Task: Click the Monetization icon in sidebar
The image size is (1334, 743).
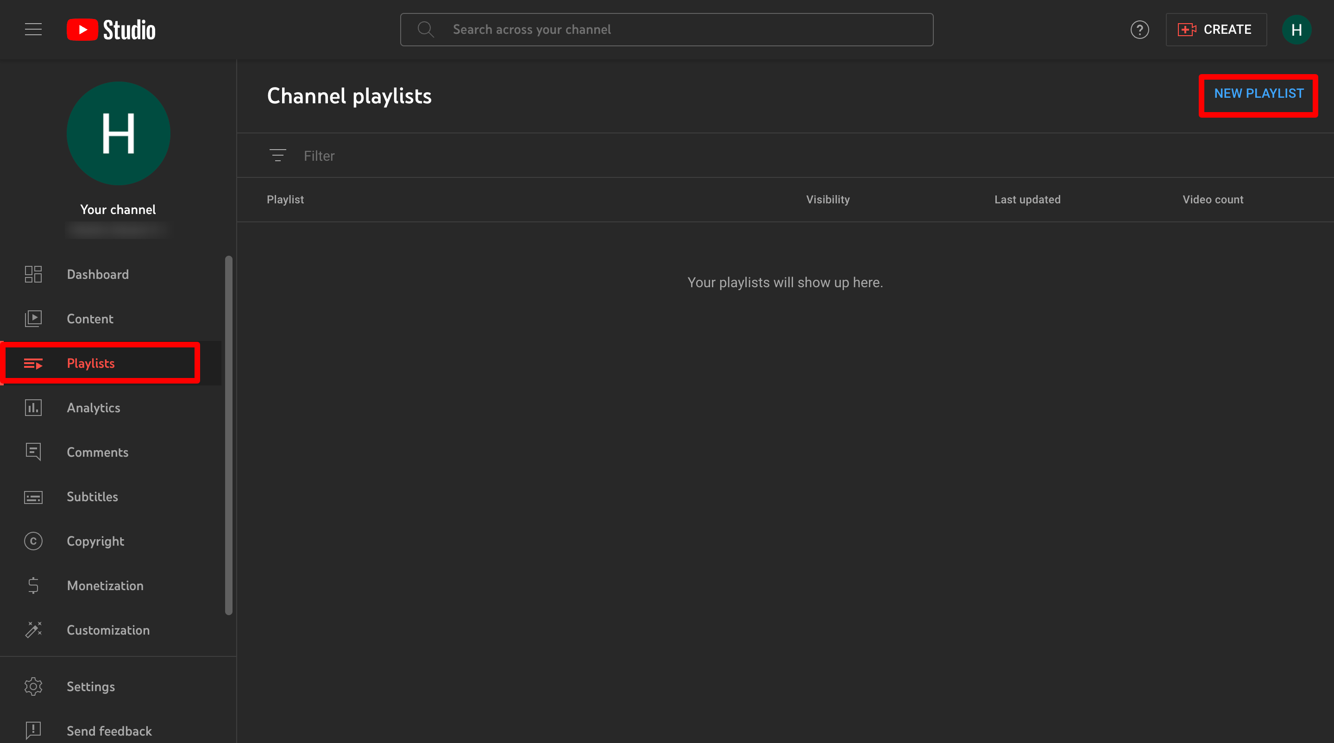Action: [x=33, y=585]
